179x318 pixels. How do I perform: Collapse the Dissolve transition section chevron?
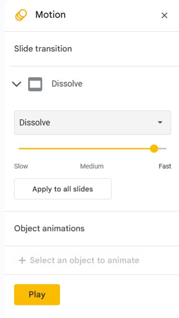coord(17,84)
